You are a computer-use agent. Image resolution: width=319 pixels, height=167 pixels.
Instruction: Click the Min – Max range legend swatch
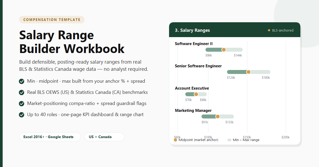(229, 140)
